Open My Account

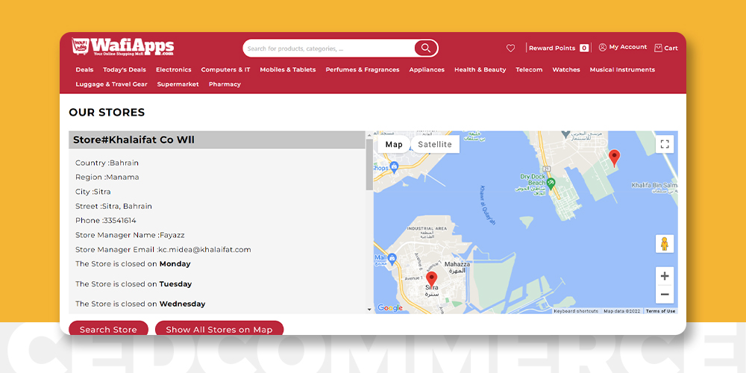(623, 47)
